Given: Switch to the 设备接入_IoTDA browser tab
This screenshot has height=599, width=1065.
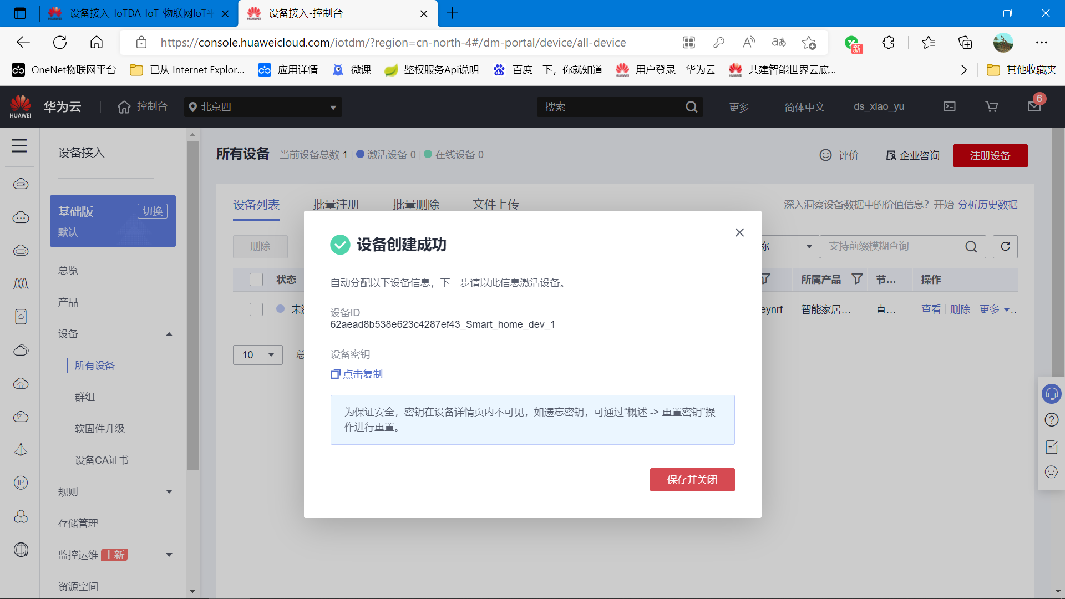Looking at the screenshot, I should click(x=139, y=13).
